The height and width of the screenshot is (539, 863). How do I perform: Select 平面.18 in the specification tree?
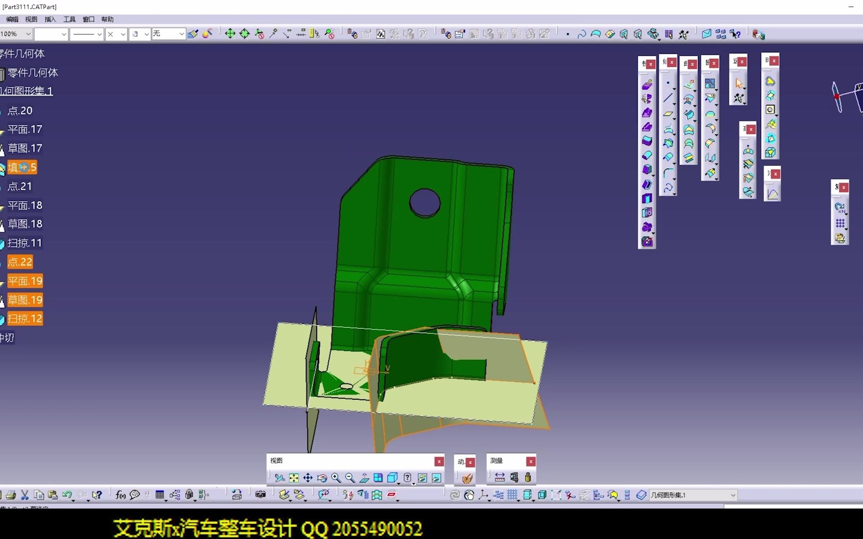point(25,206)
